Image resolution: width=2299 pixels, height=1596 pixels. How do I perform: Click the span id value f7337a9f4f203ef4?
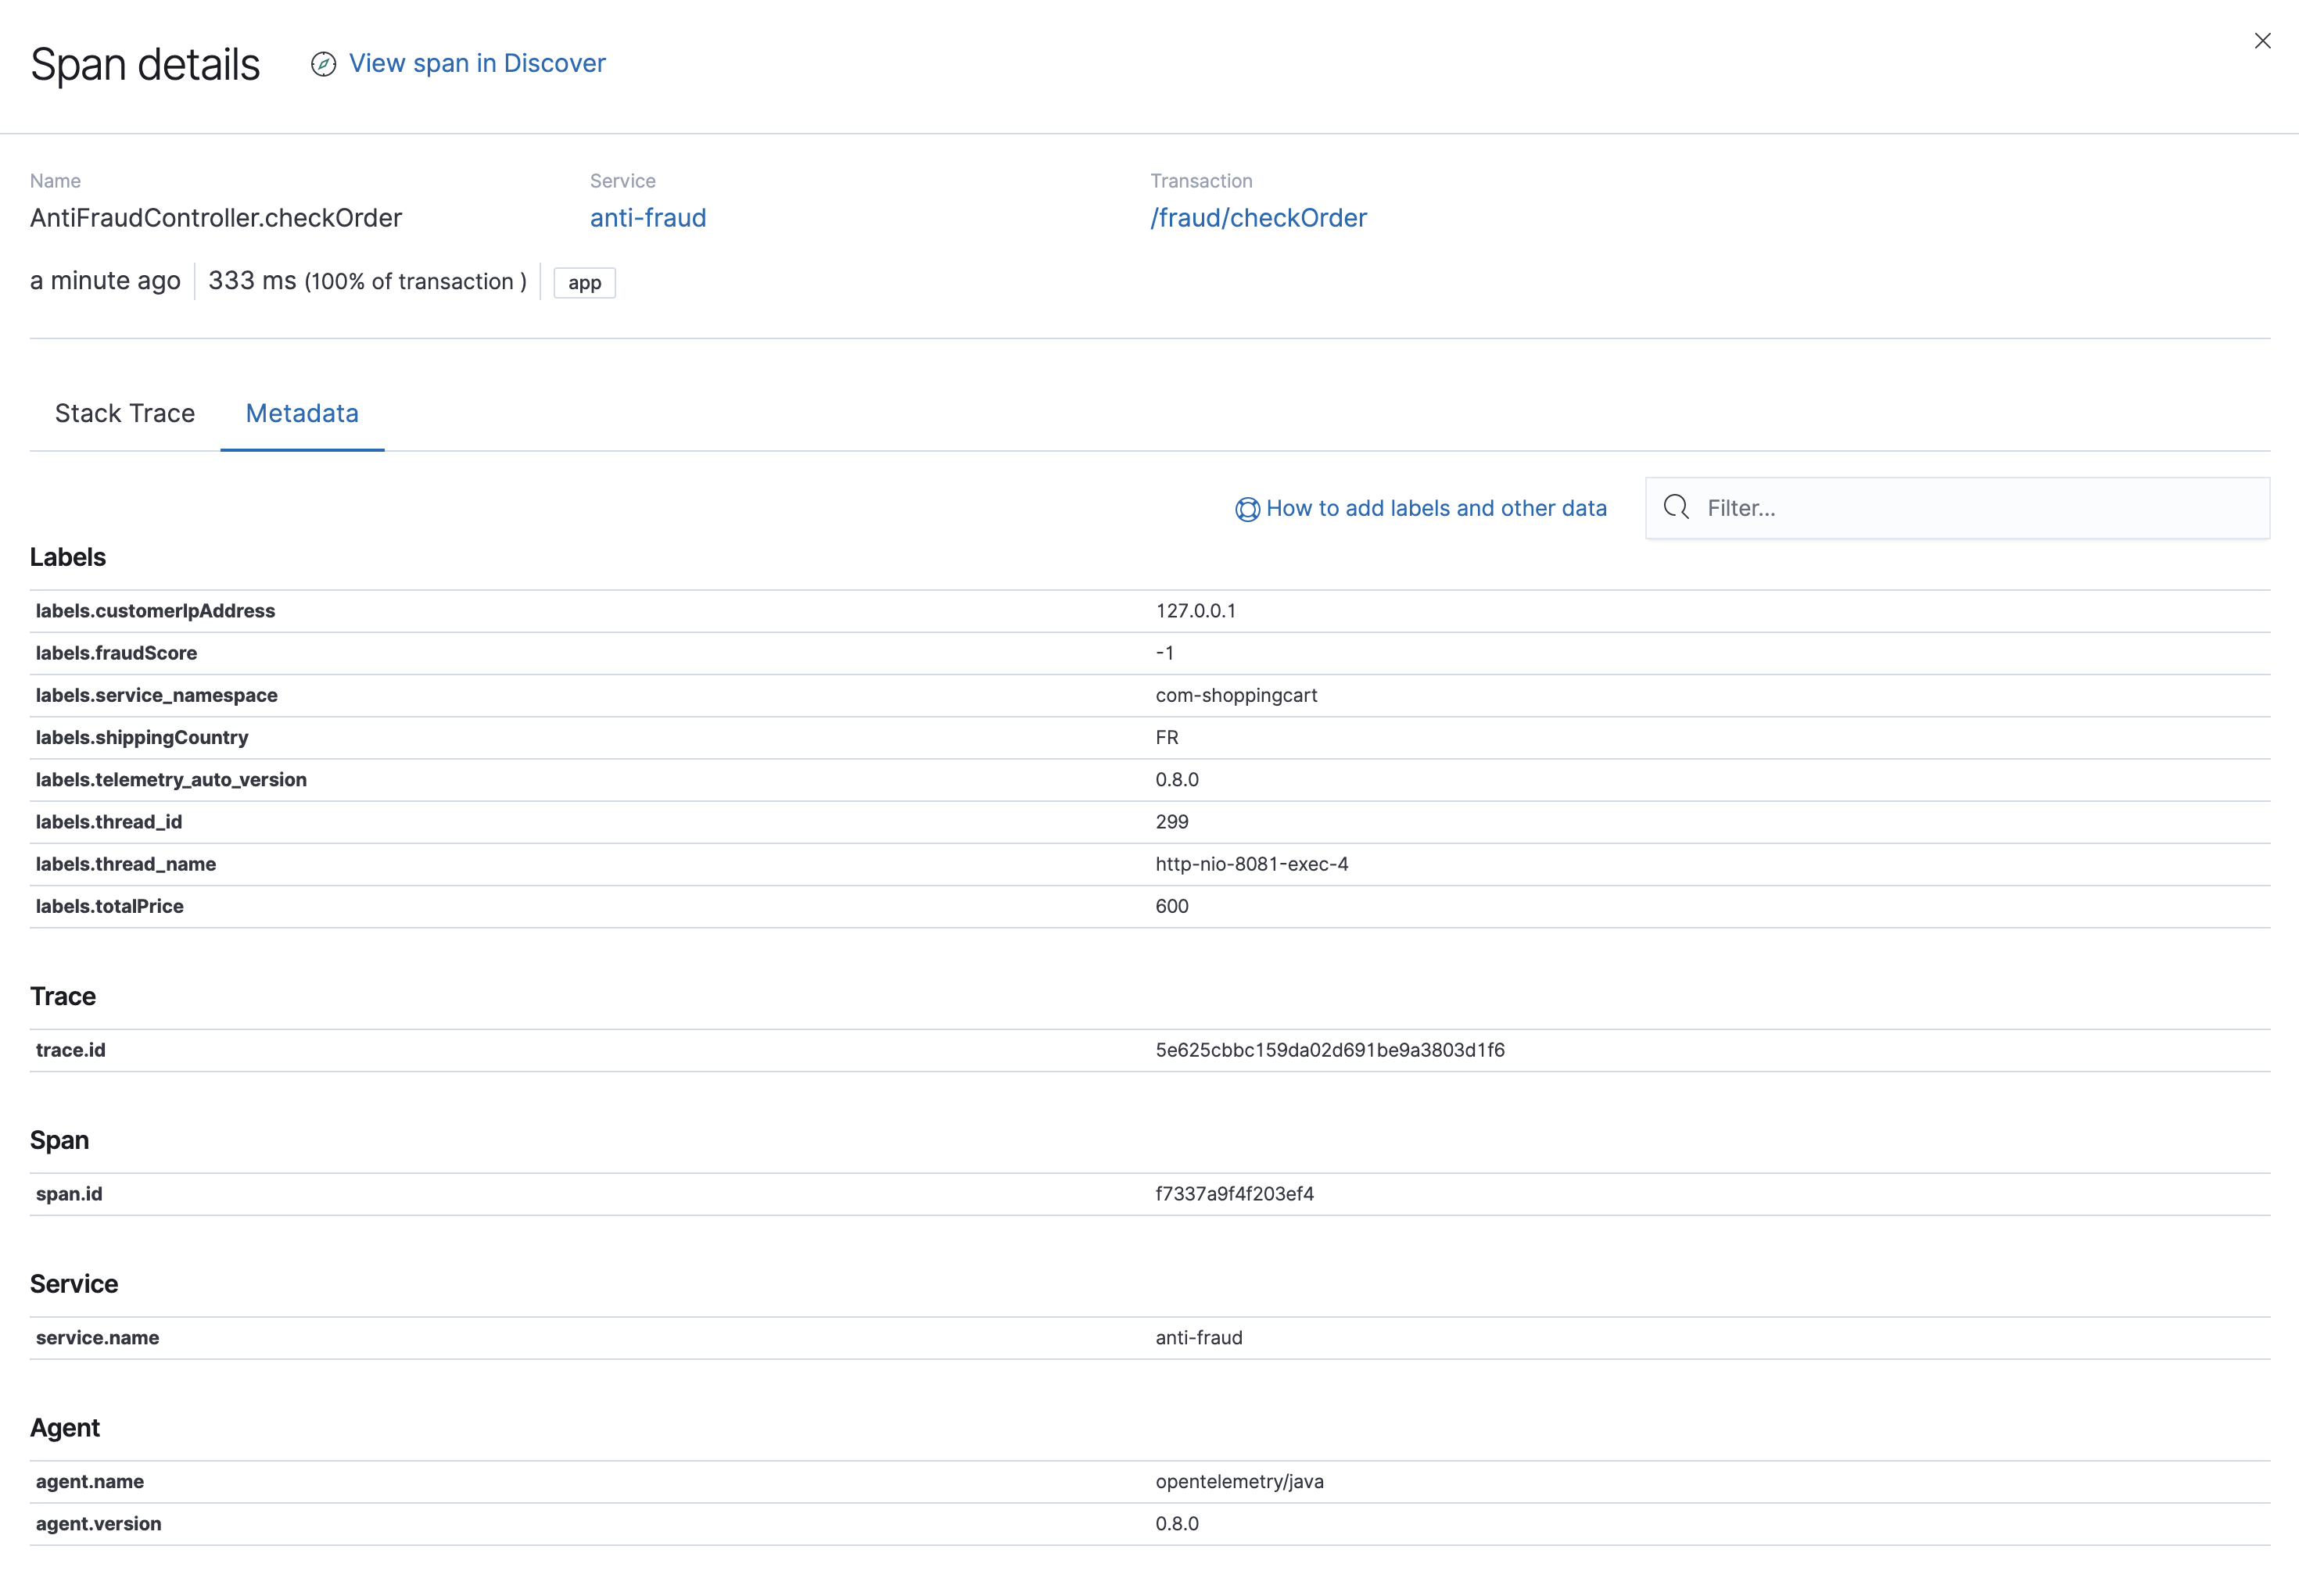[x=1236, y=1194]
